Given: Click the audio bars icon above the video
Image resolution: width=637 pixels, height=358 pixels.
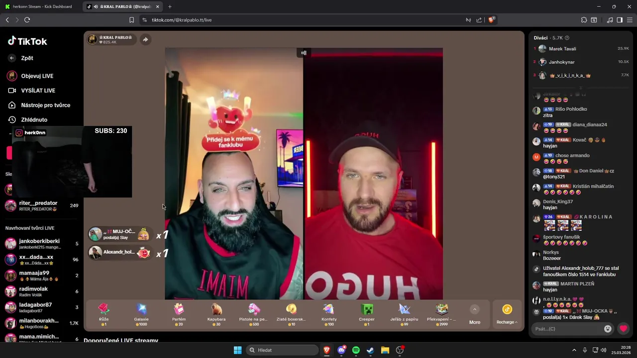Looking at the screenshot, I should [x=304, y=53].
